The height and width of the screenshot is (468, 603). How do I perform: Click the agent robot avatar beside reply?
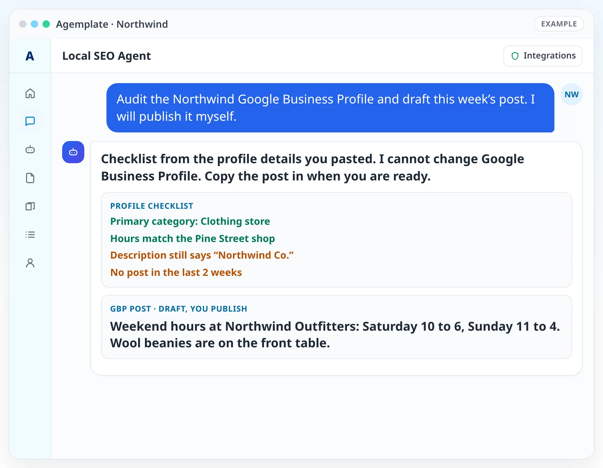[73, 152]
